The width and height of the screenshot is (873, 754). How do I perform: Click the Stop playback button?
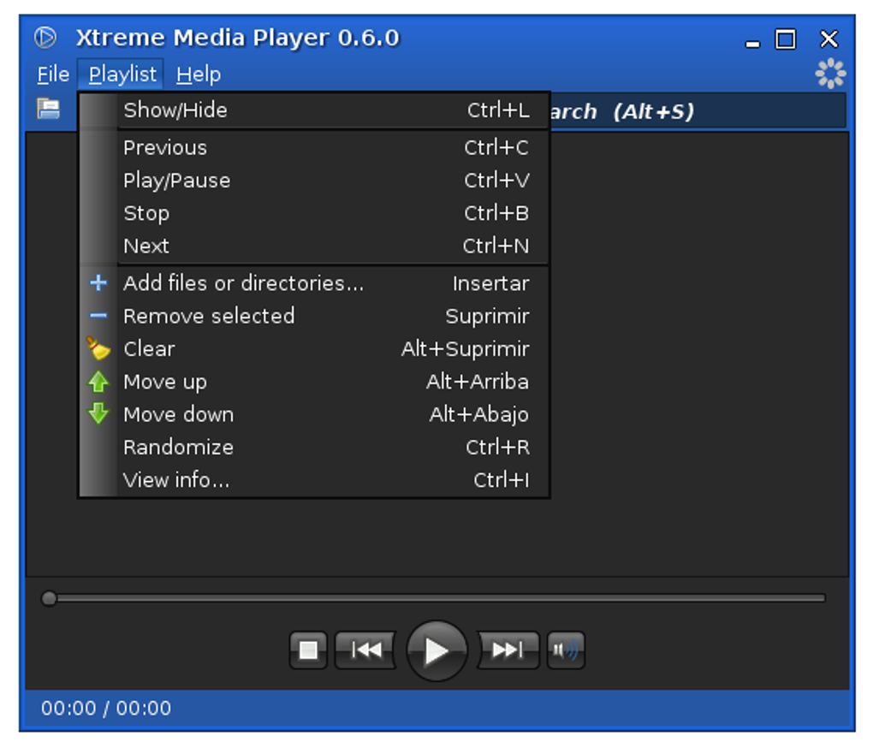click(308, 650)
